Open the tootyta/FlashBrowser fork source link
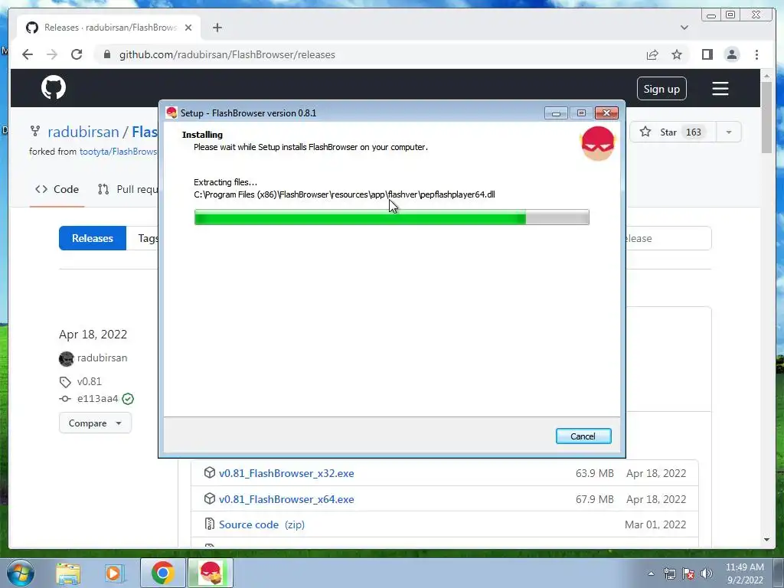This screenshot has width=784, height=588. tap(118, 152)
